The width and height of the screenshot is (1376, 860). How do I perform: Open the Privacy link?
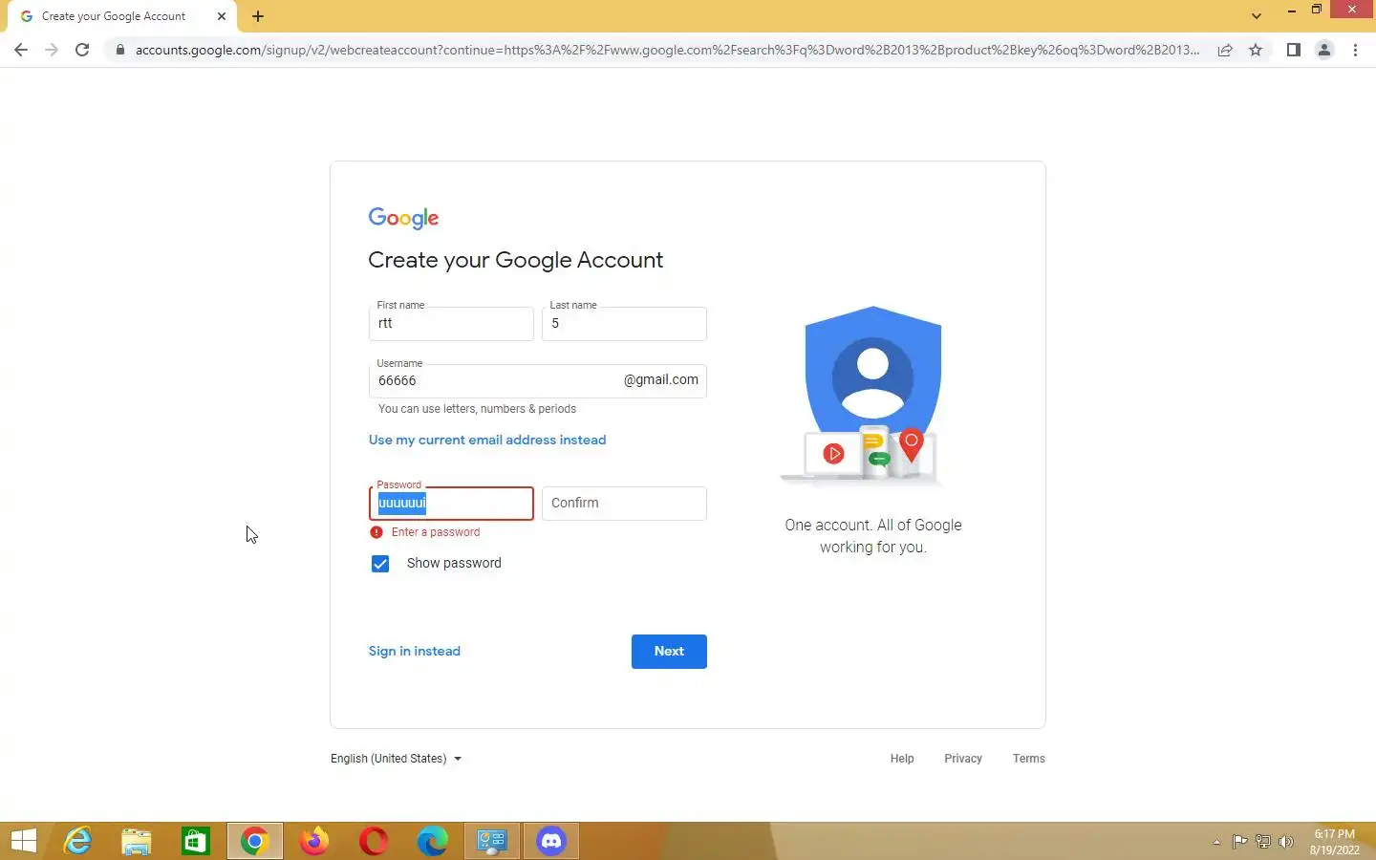pos(963,759)
